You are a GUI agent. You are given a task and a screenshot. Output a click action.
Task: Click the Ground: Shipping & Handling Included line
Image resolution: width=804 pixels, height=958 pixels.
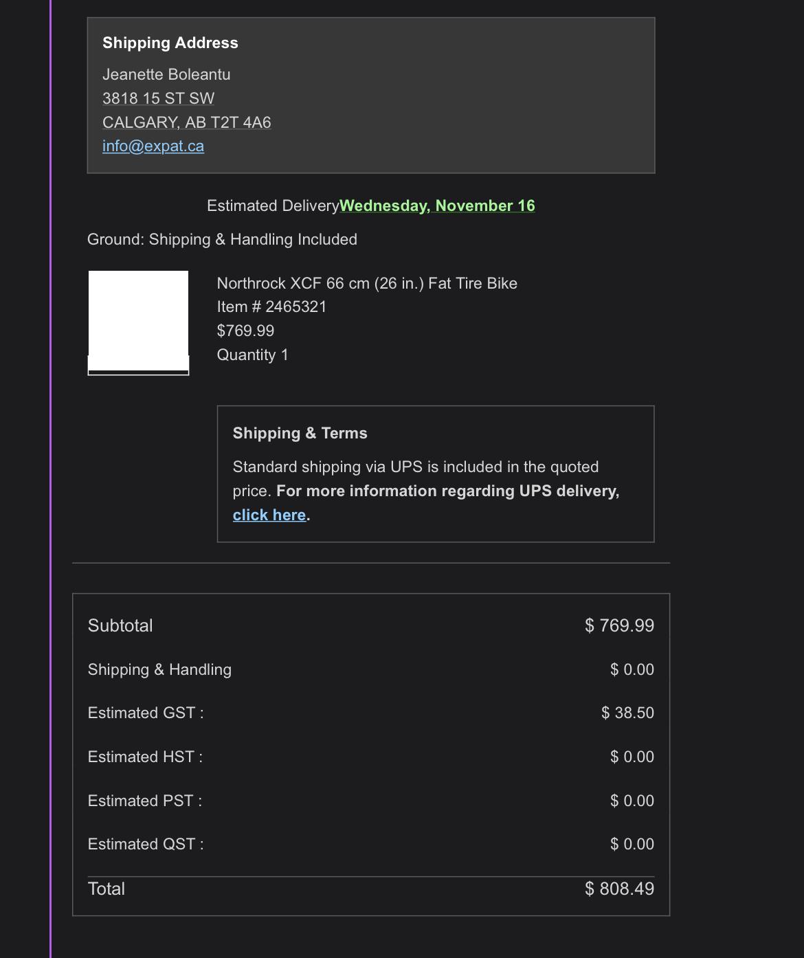tap(222, 240)
